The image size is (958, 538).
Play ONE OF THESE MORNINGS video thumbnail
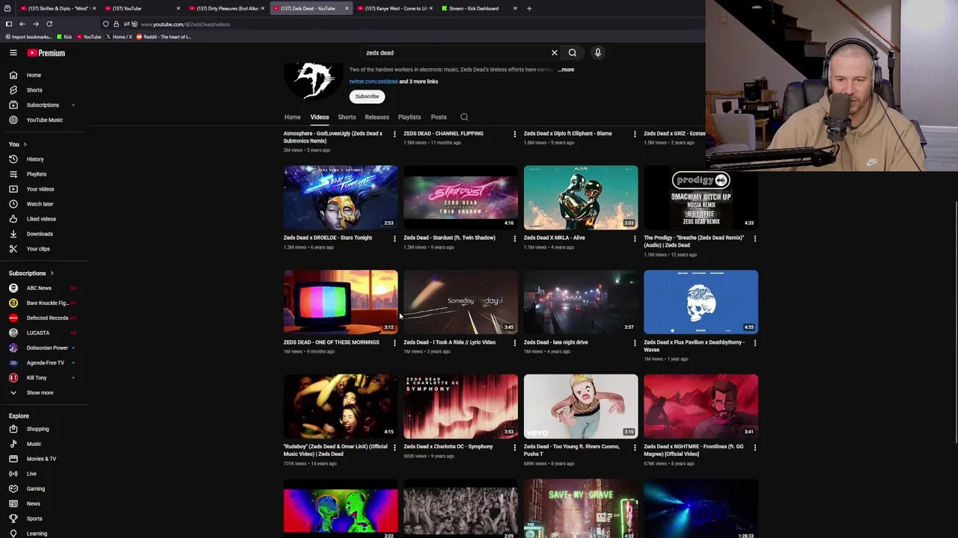pyautogui.click(x=341, y=302)
